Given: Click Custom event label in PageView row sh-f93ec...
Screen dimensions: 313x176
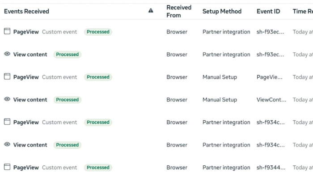Looking at the screenshot, I should click(59, 32).
